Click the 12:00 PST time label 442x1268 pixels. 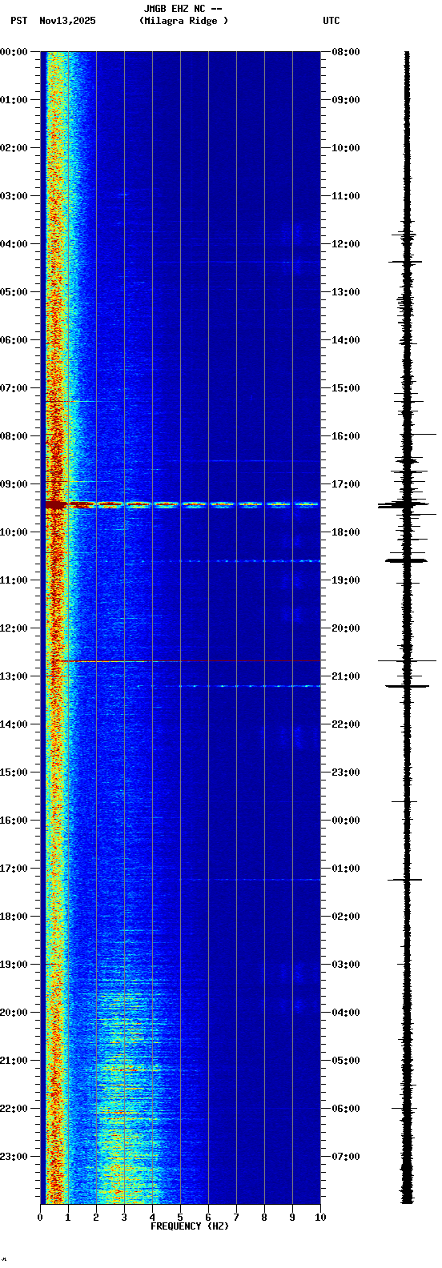point(15,628)
